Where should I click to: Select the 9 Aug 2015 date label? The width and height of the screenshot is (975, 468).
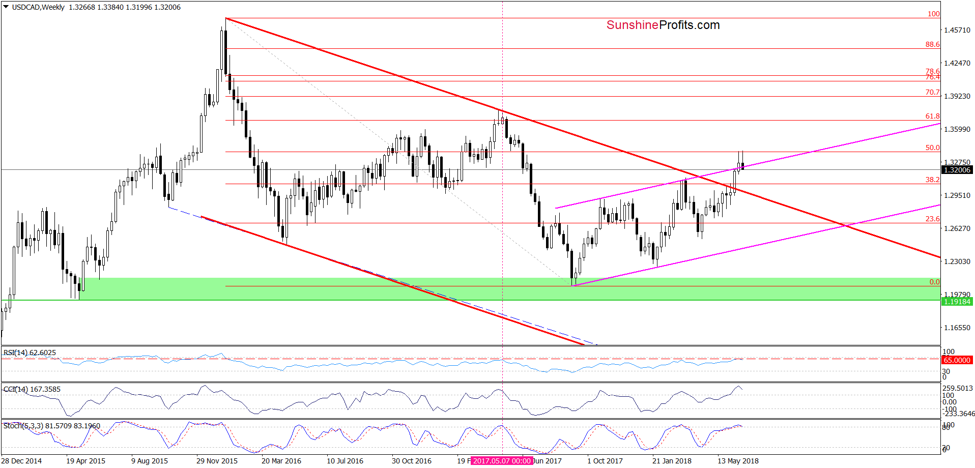150,461
